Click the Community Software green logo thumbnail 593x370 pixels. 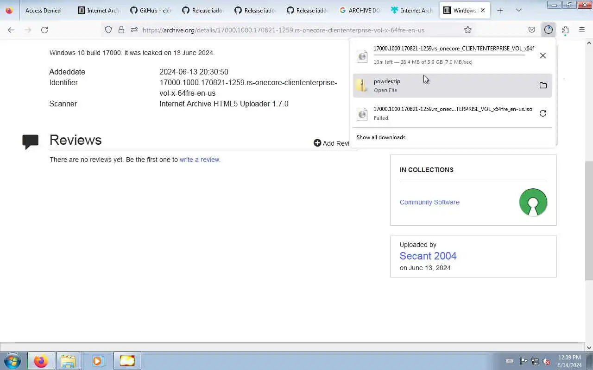[533, 202]
